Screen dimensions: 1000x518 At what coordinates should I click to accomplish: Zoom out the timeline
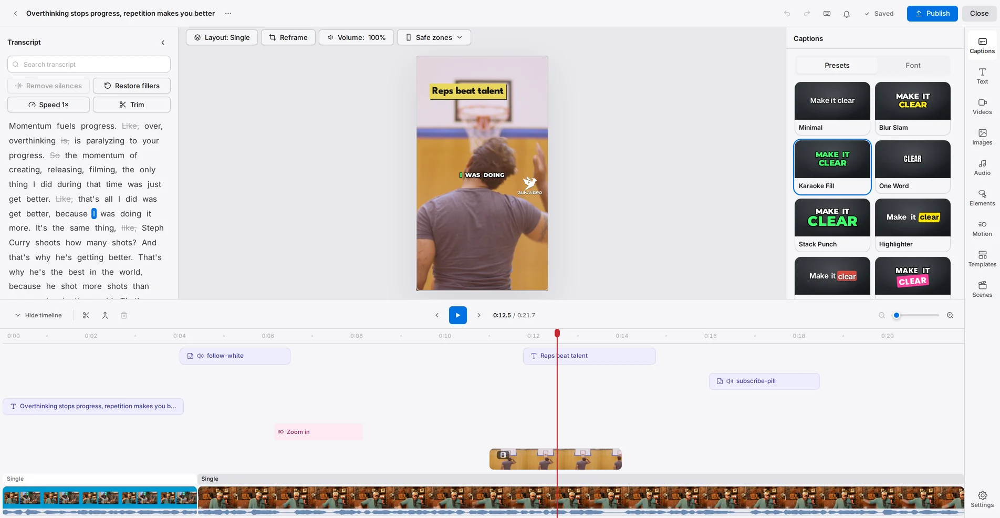pyautogui.click(x=882, y=315)
